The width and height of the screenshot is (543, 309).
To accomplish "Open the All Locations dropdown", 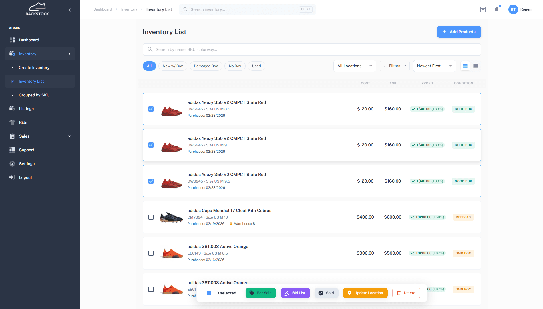I will coord(355,66).
